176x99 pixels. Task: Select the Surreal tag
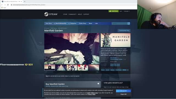point(108,70)
